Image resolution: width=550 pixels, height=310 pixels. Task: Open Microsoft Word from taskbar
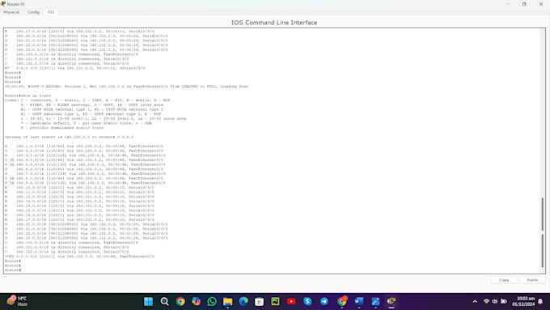point(359,301)
